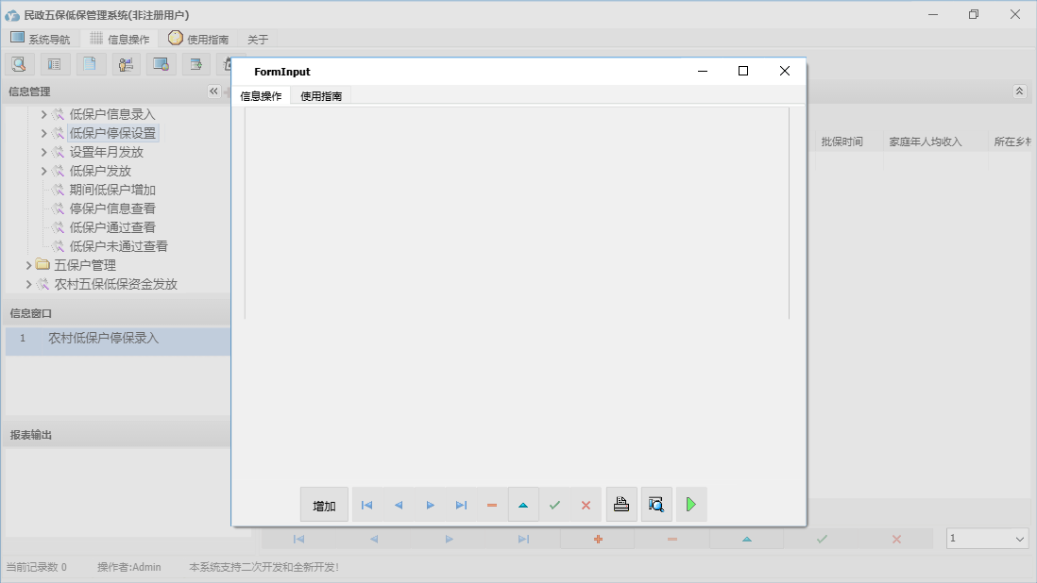Delete the record using the red minus icon

(491, 504)
